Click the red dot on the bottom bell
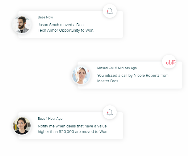 [108, 112]
